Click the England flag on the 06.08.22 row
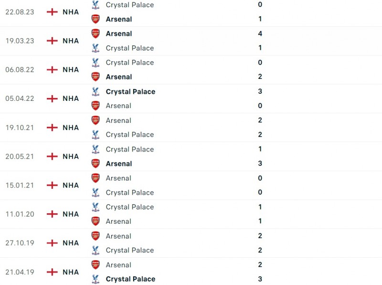Screen dimensions: 382x285 pos(52,70)
